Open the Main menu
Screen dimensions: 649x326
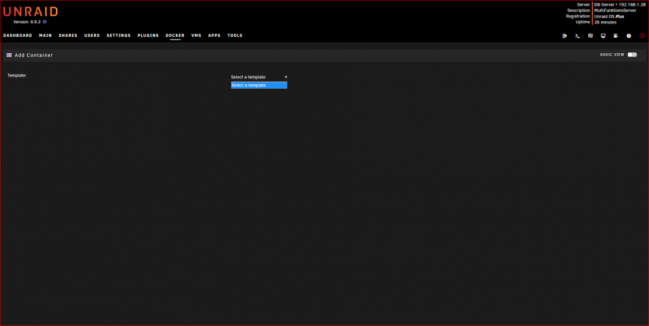[45, 36]
